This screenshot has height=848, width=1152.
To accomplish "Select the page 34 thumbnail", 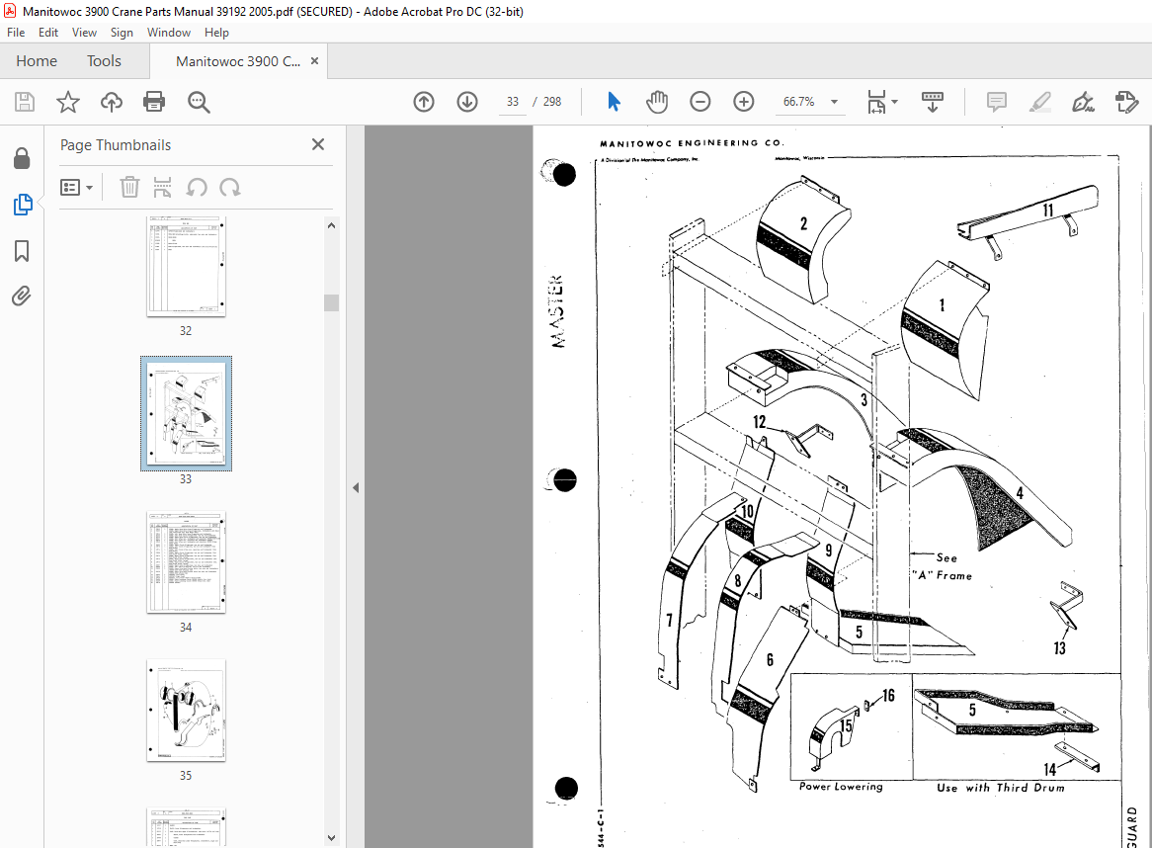I will coord(186,562).
